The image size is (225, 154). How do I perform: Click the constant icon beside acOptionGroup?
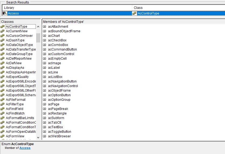point(45,100)
